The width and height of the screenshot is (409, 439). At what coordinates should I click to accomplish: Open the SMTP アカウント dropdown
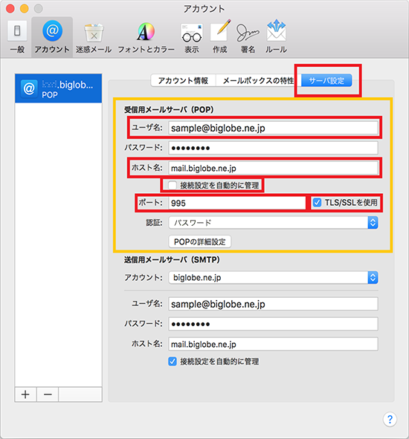point(273,278)
